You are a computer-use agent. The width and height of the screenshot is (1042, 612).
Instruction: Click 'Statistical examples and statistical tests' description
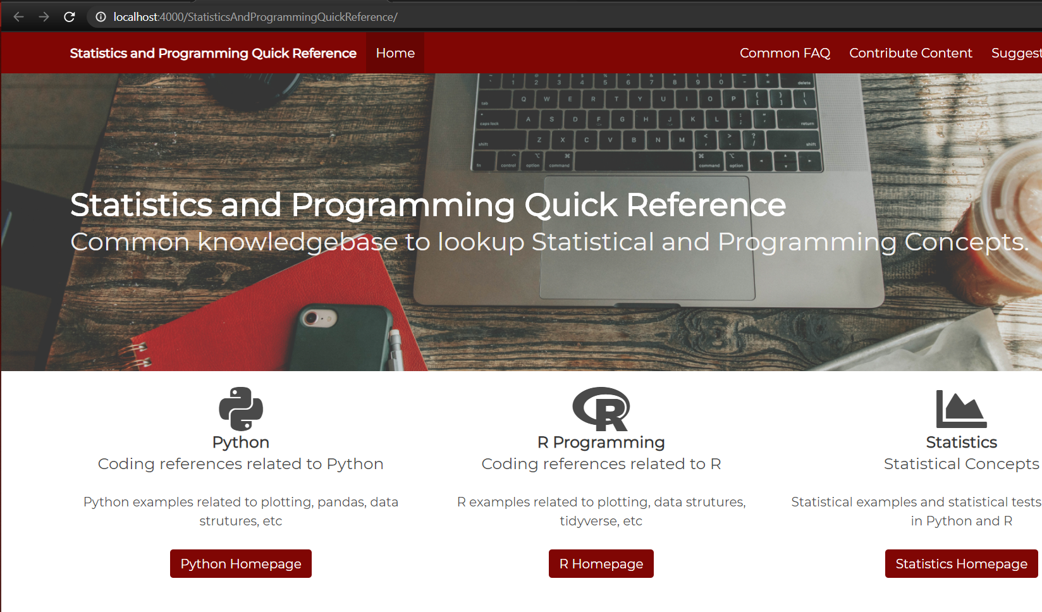917,511
